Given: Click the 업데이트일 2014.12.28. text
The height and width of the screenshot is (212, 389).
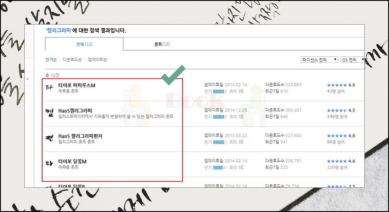Looking at the screenshot, I should click(x=226, y=110).
